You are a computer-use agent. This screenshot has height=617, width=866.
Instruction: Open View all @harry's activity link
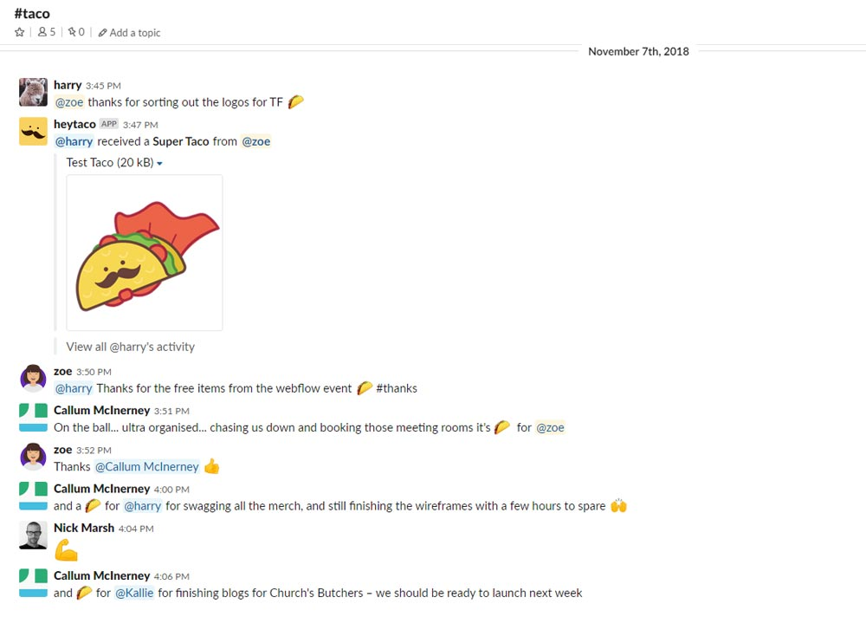tap(131, 347)
